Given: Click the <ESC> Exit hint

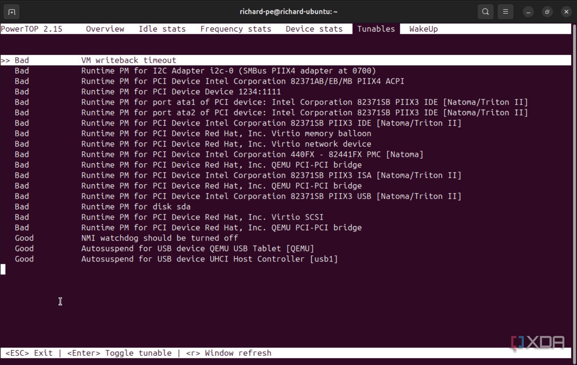Looking at the screenshot, I should tap(29, 353).
